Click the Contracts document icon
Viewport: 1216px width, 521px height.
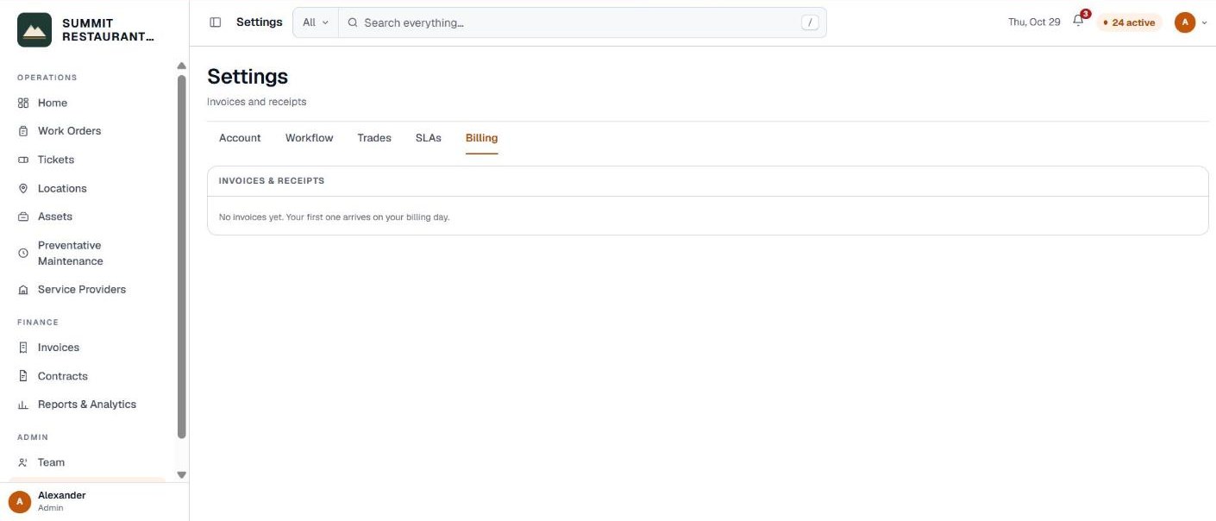[23, 376]
